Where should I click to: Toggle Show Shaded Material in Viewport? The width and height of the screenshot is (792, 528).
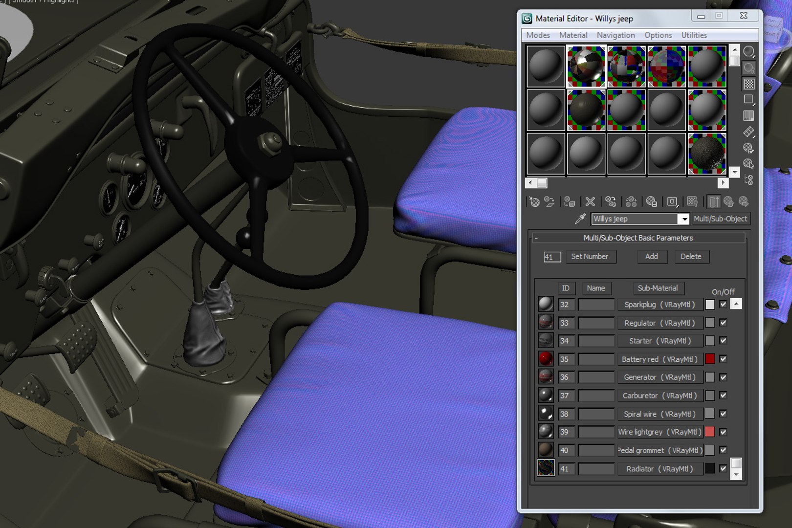pyautogui.click(x=692, y=201)
